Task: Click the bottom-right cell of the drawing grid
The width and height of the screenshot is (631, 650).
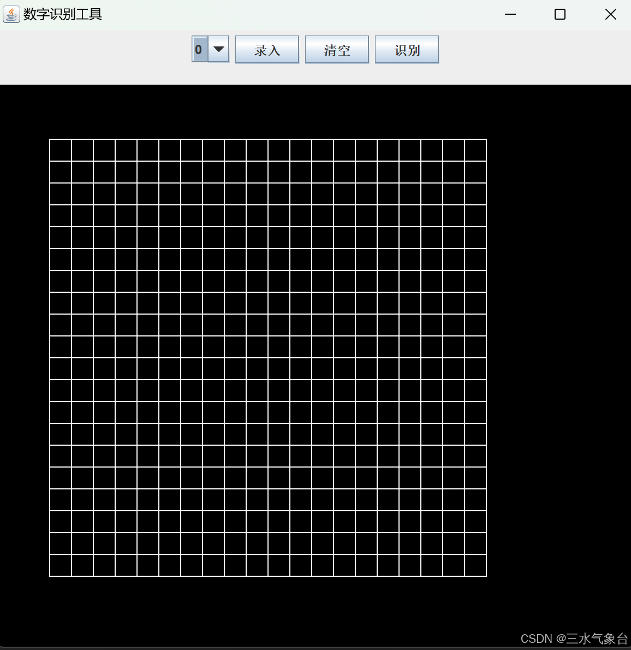Action: 475,565
